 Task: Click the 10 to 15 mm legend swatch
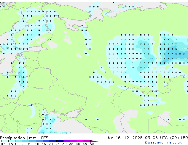39,141
